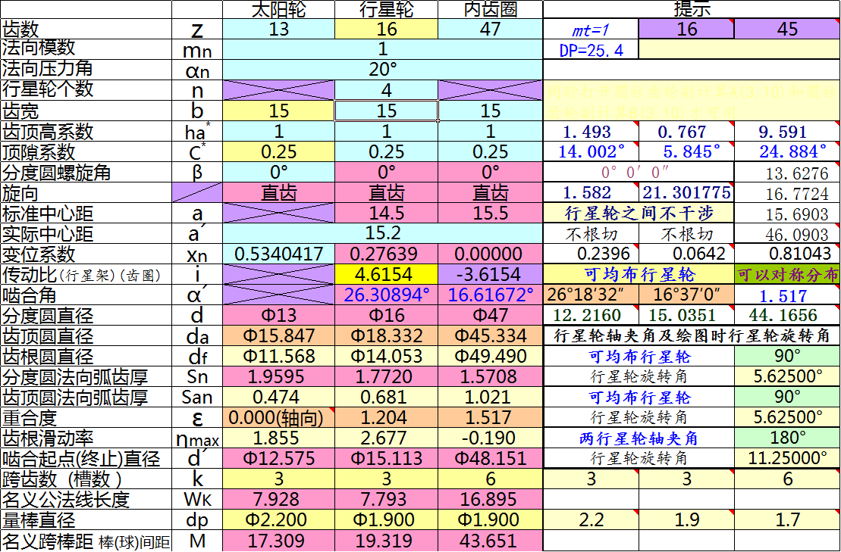Click the 180° angle cell
841x552 pixels.
[x=787, y=438]
